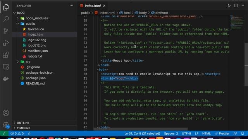The width and height of the screenshot is (248, 139).
Task: Open the Extensions view icon
Action: [x=6, y=55]
